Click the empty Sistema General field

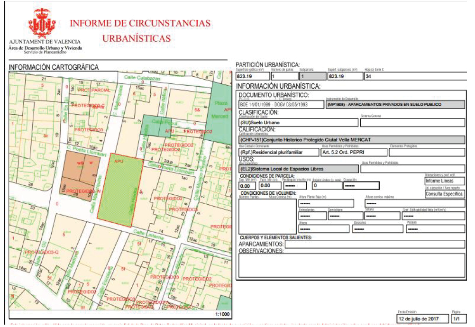(412, 123)
